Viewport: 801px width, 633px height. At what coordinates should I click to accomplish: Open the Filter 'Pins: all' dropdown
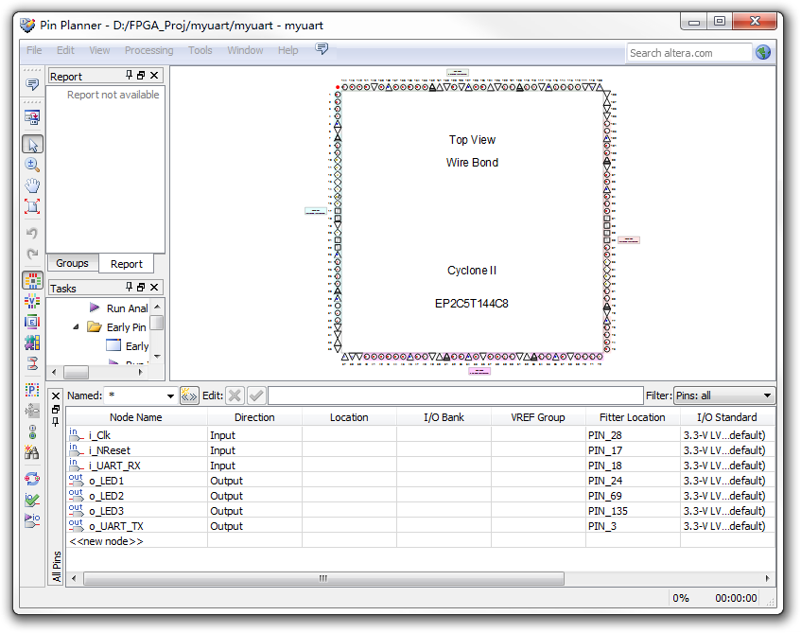[x=767, y=396]
